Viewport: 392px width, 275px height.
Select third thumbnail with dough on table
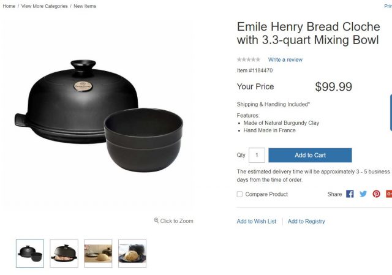(98, 253)
